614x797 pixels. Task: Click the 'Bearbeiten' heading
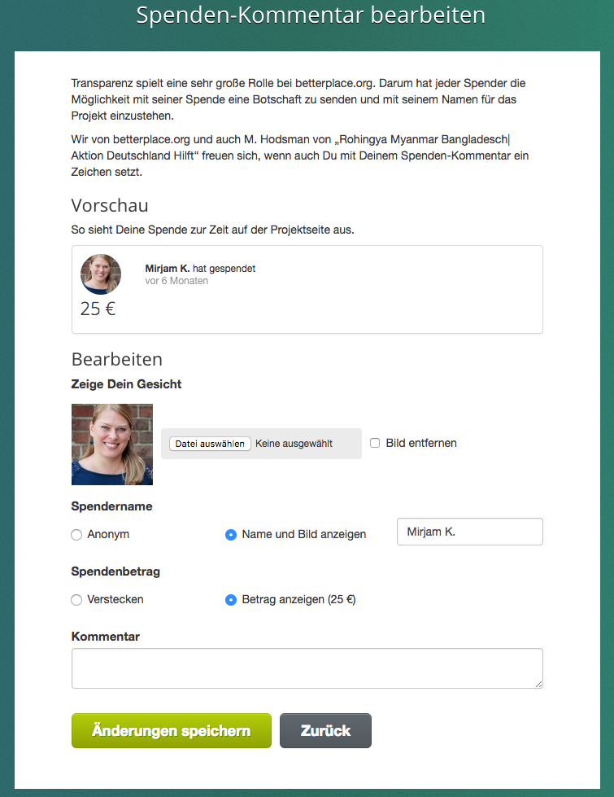click(117, 359)
